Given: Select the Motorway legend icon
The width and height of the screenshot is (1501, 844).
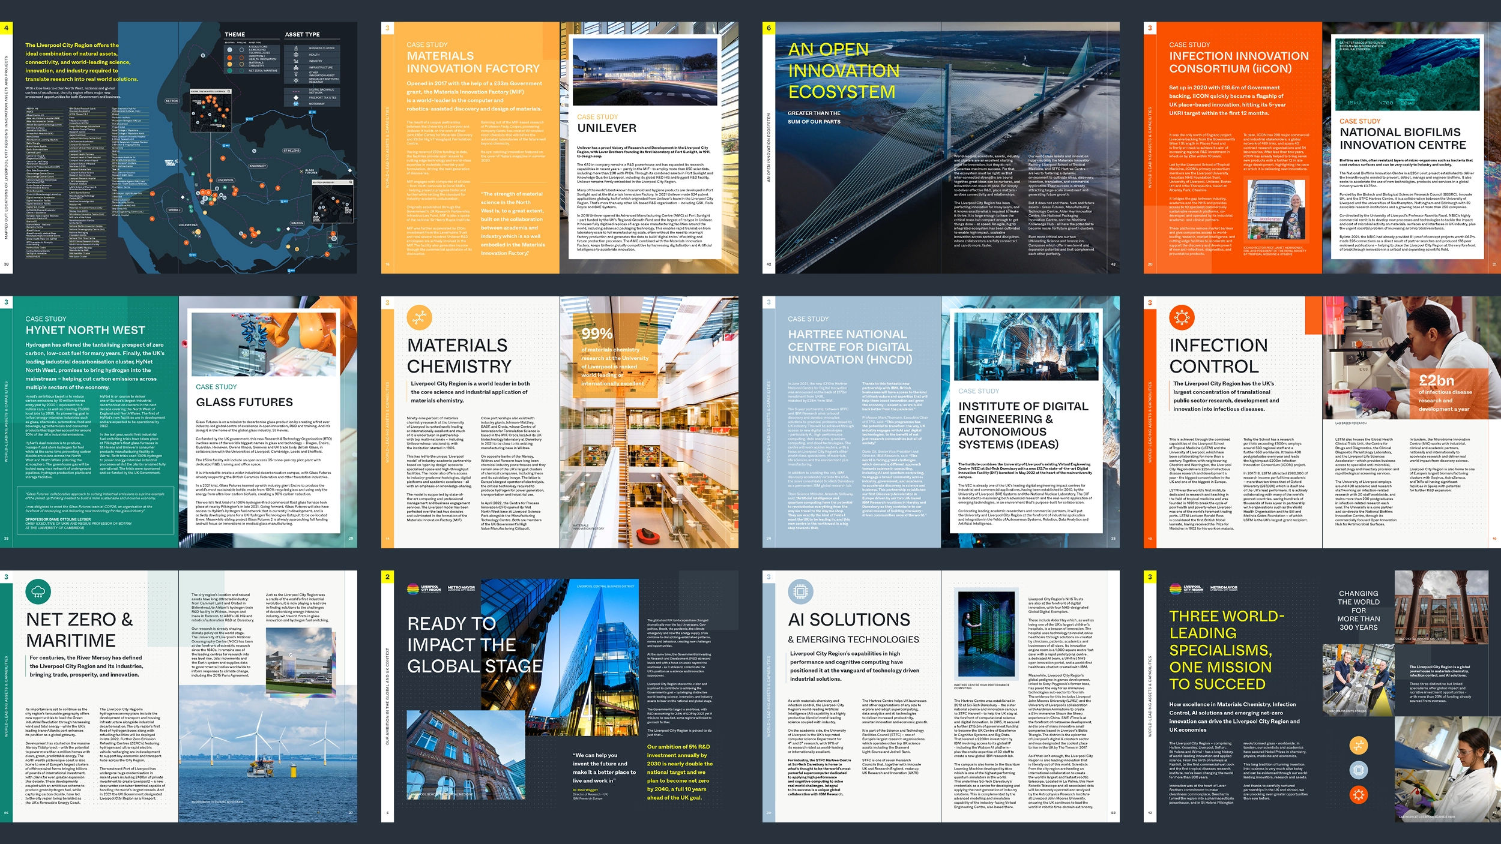Looking at the screenshot, I should pos(296,104).
